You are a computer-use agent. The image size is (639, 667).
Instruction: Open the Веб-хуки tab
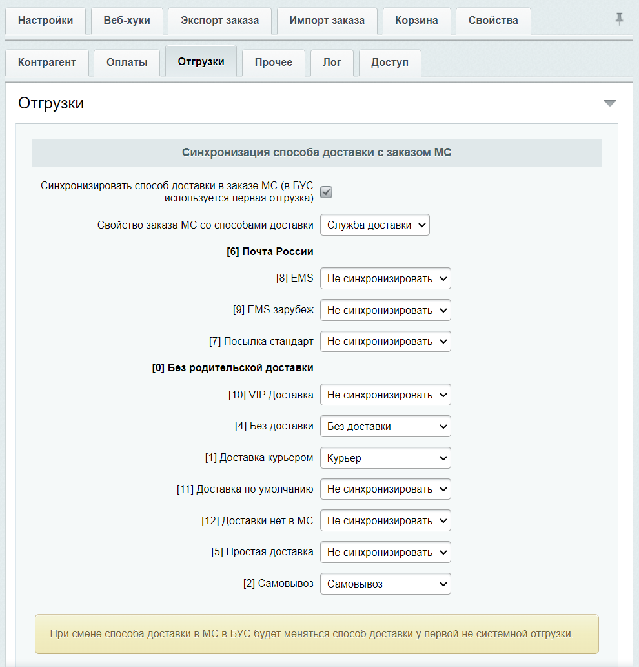(x=127, y=21)
